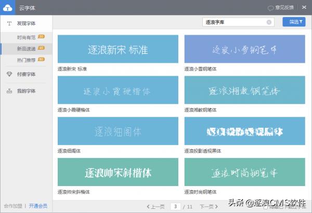Select the 逐浪湘敏钢笔体 font preview
This screenshot has width=312, height=213.
[x=245, y=90]
